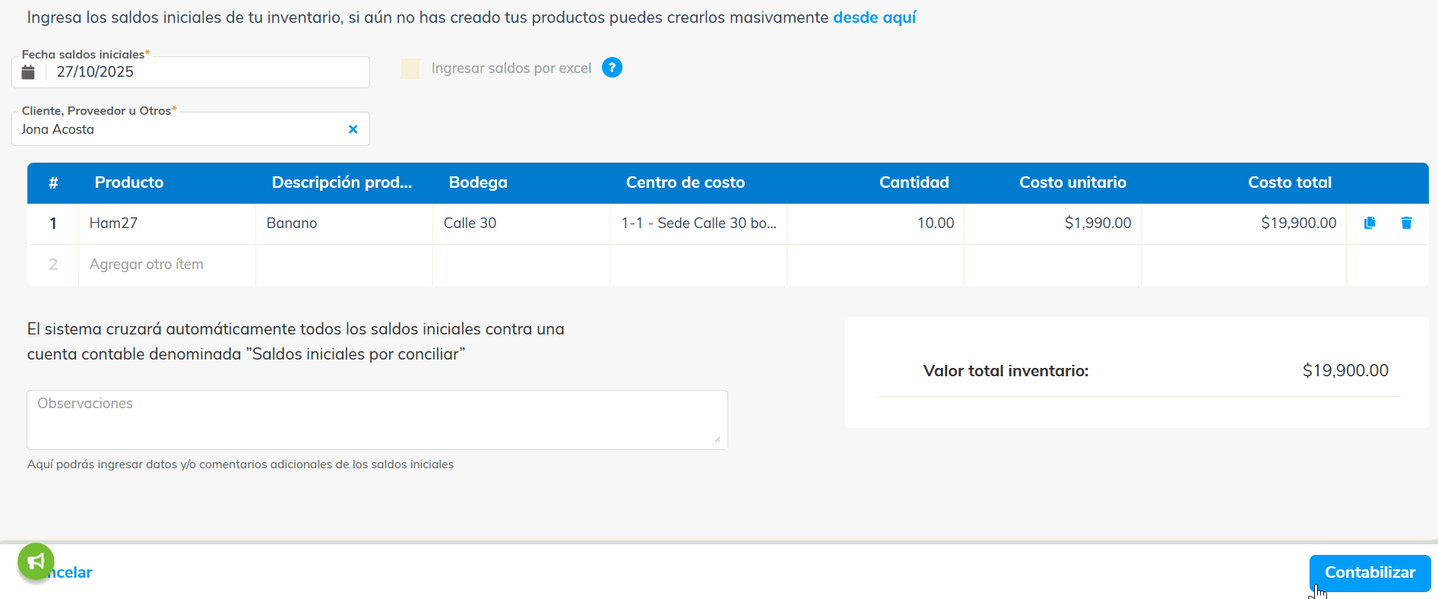Enable Ingresar saldos por excel checkbox
This screenshot has height=599, width=1438.
tap(410, 68)
